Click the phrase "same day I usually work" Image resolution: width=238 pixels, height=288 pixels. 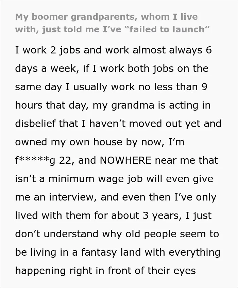point(75,87)
